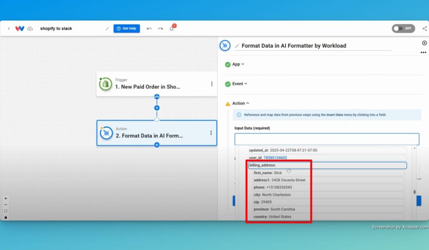
Task: Collapse the billing_address item
Action: (327, 165)
